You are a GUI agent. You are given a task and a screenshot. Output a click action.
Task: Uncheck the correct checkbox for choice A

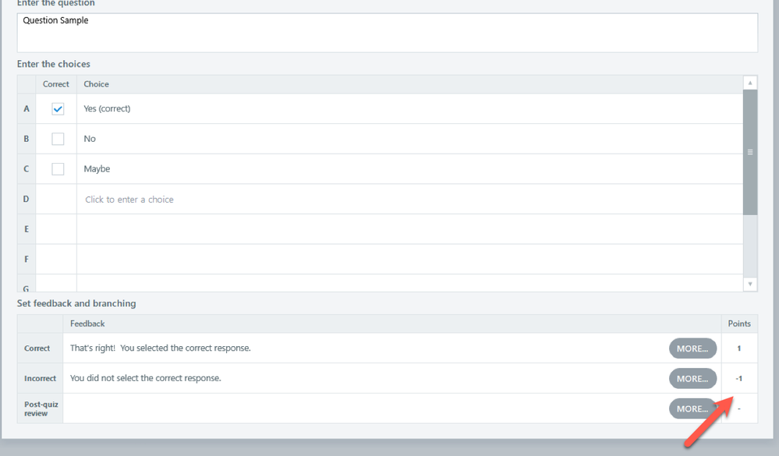click(x=58, y=109)
